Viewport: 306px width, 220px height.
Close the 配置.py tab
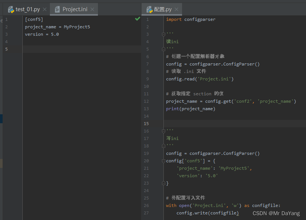pos(176,9)
